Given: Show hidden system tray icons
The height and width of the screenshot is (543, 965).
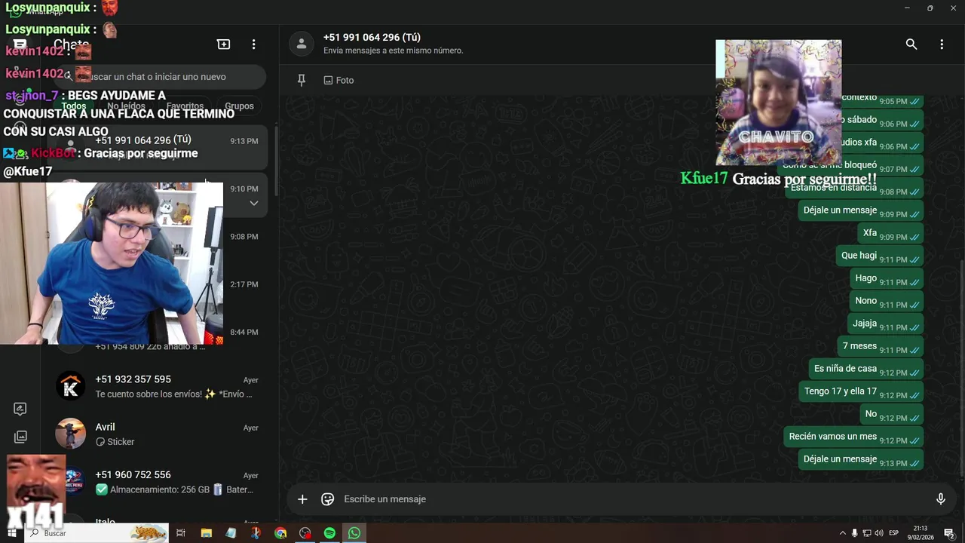Looking at the screenshot, I should click(x=842, y=533).
